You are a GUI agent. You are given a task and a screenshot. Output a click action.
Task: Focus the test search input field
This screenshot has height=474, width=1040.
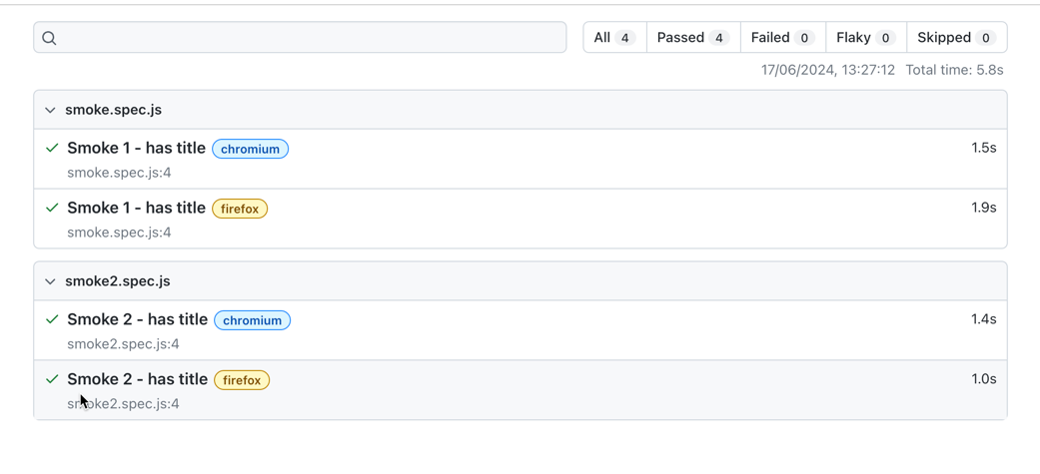310,38
